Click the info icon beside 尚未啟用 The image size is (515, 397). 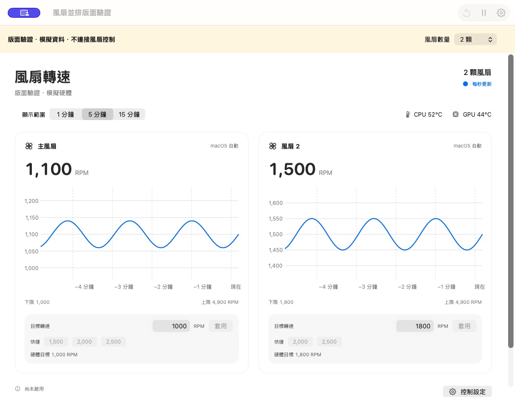[18, 389]
